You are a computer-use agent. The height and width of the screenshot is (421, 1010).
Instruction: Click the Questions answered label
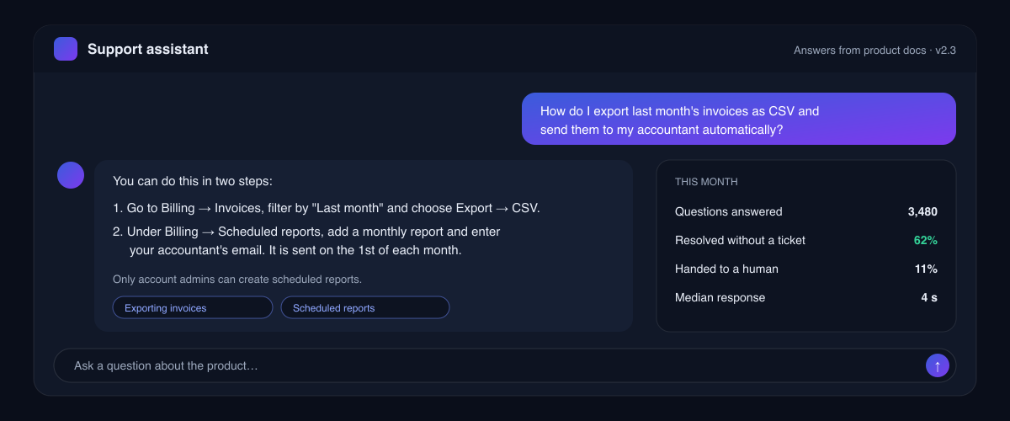click(x=729, y=212)
